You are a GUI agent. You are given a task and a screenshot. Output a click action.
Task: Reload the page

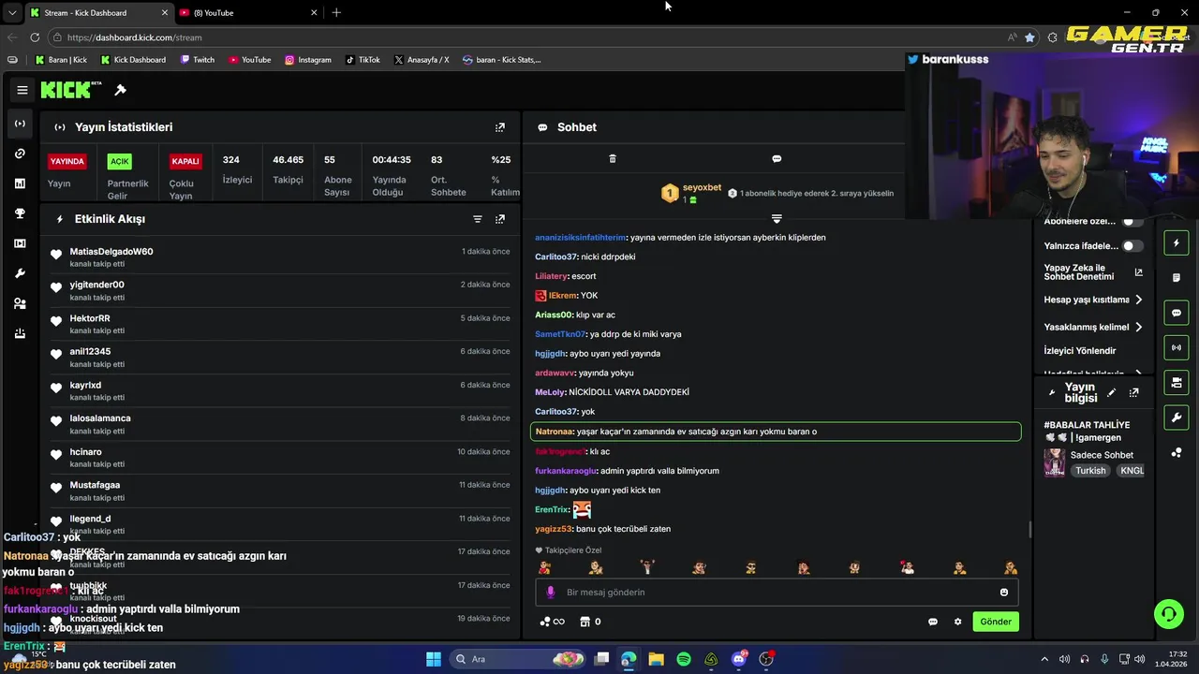pyautogui.click(x=35, y=37)
